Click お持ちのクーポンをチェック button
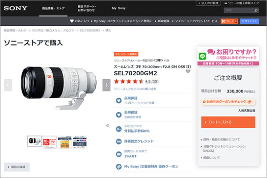The image size is (267, 178). [228, 102]
